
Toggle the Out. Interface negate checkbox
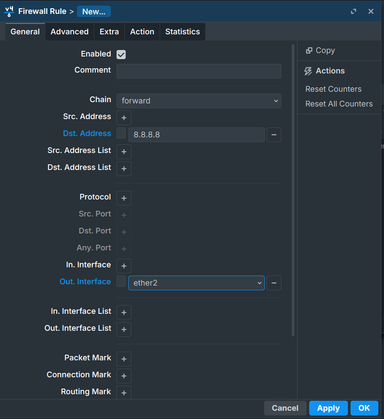pos(121,281)
